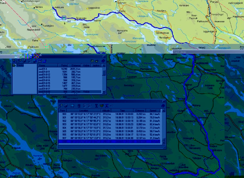
Task: Toggle Visible cell for track swd01-8-17
Action: [86, 89]
